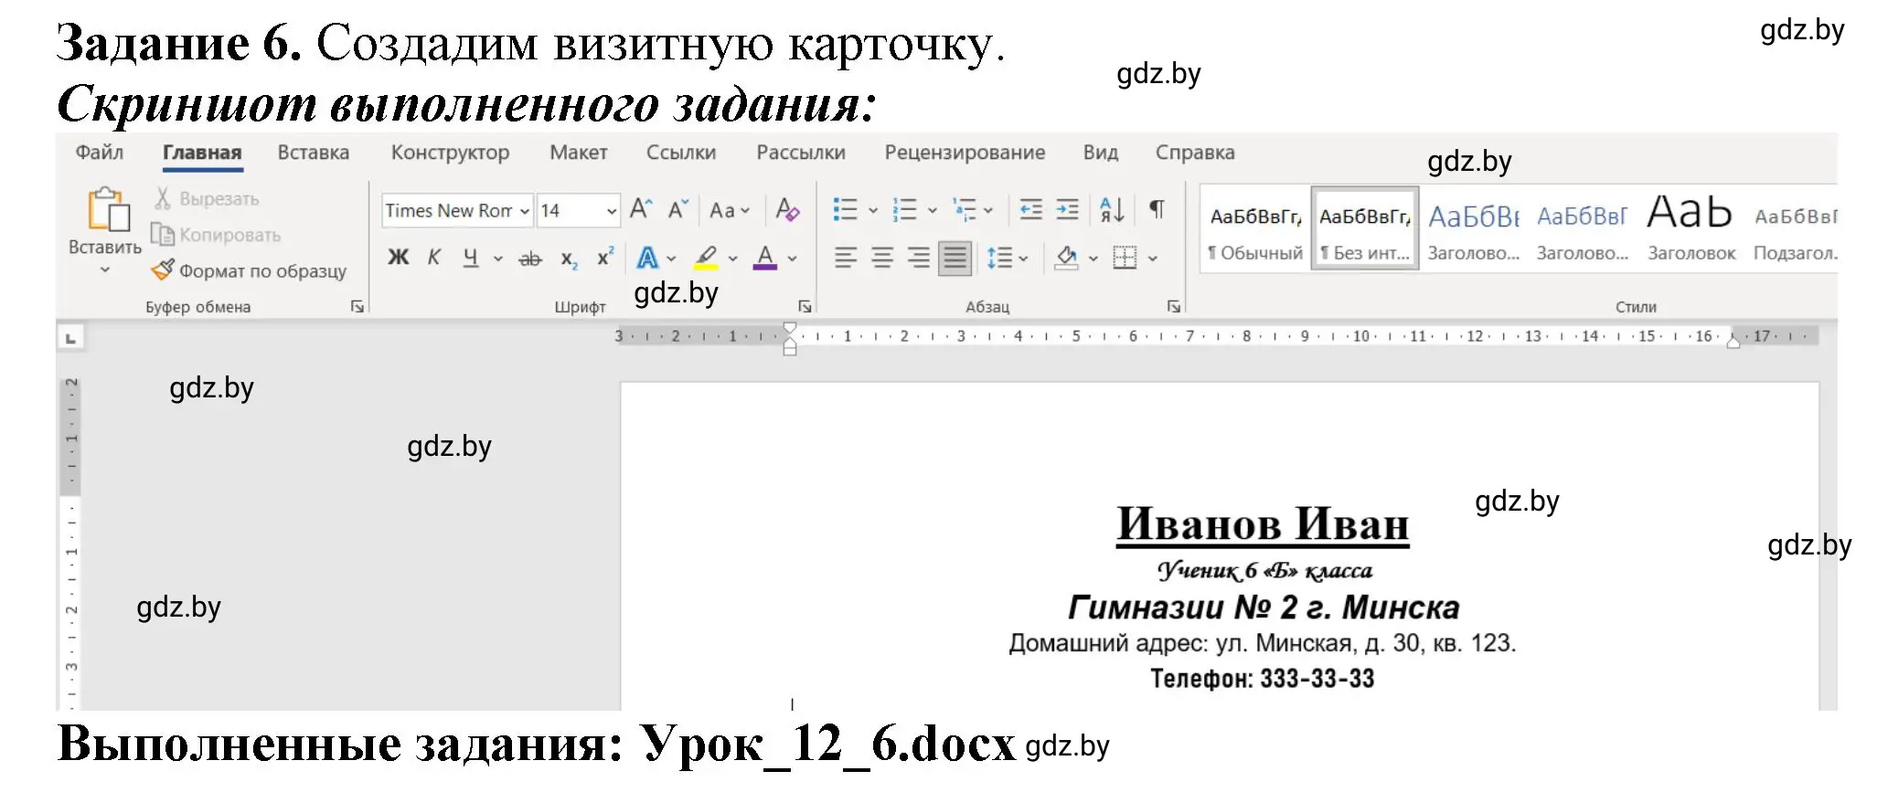Open the underline style dropdown arrow
This screenshot has height=803, width=1888.
(x=498, y=259)
